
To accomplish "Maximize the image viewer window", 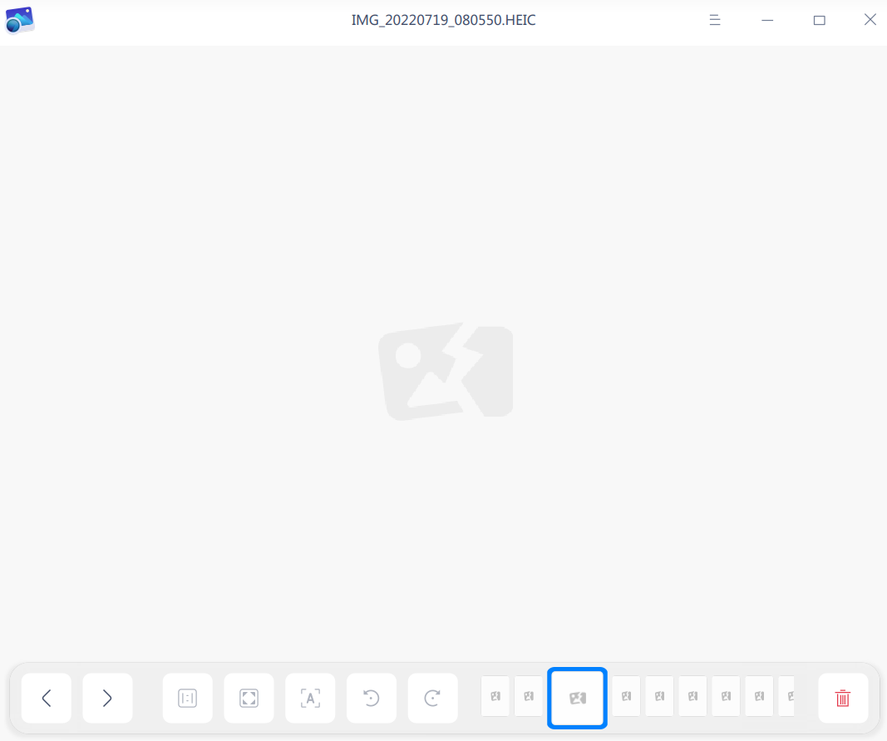I will coord(819,21).
